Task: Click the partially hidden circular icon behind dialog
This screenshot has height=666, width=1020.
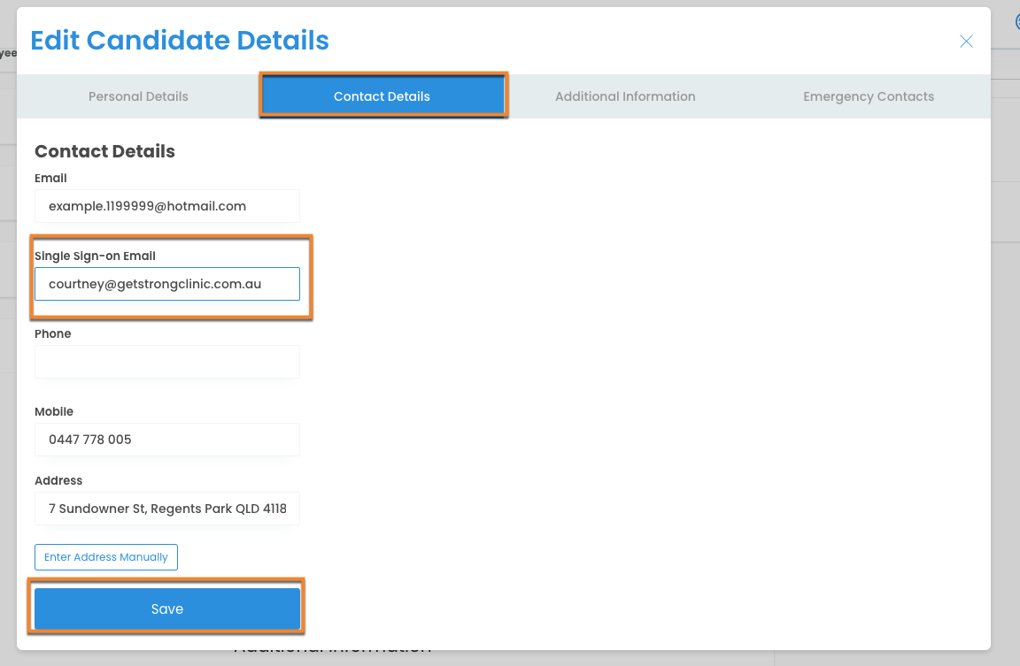Action: 1016,22
